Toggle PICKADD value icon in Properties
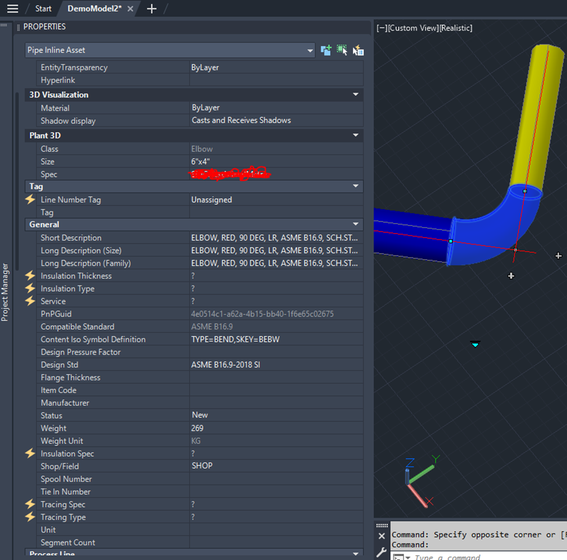The width and height of the screenshot is (567, 560). pos(326,51)
